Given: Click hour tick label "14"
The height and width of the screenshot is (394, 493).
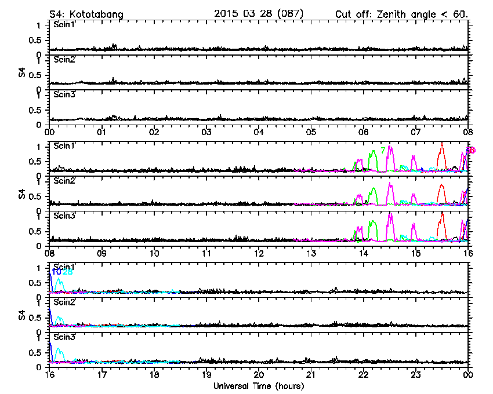Looking at the screenshot, I should coord(364,253).
